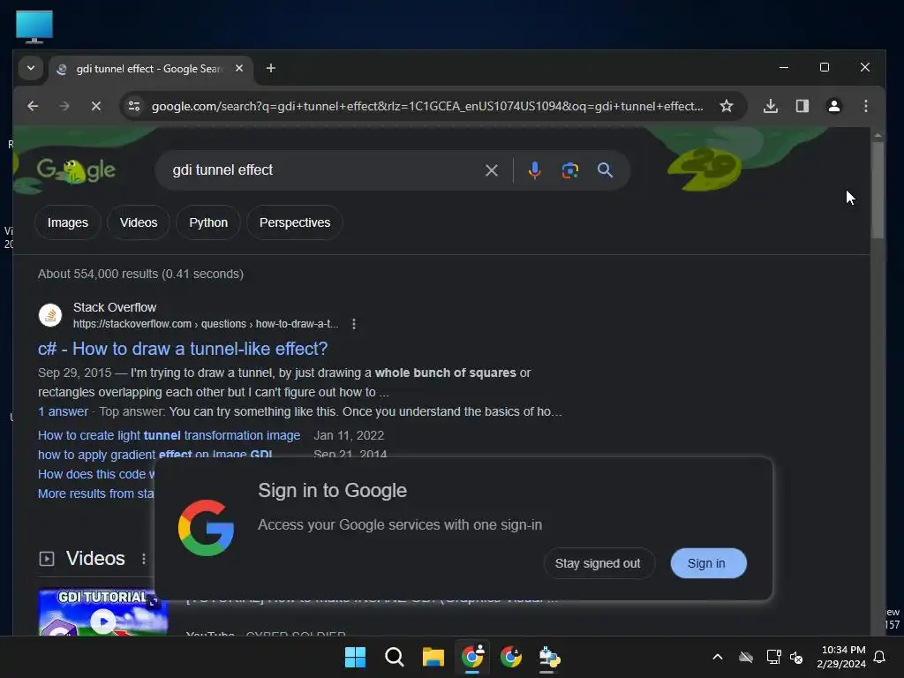Start voice search with microphone icon
Viewport: 904px width, 678px height.
pos(534,170)
